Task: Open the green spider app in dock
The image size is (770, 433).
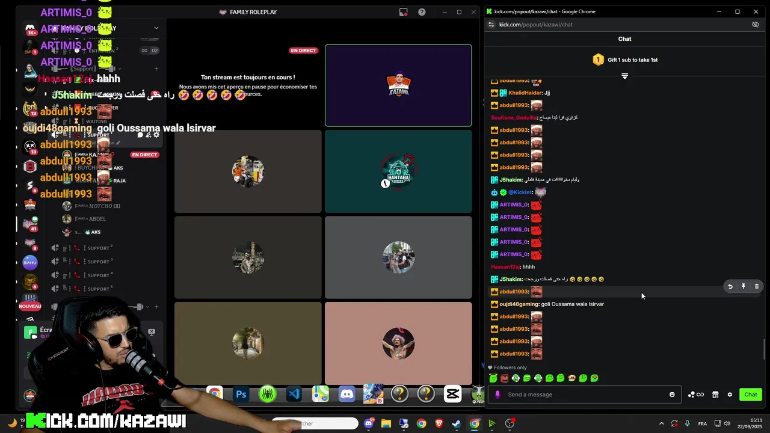Action: click(x=268, y=395)
